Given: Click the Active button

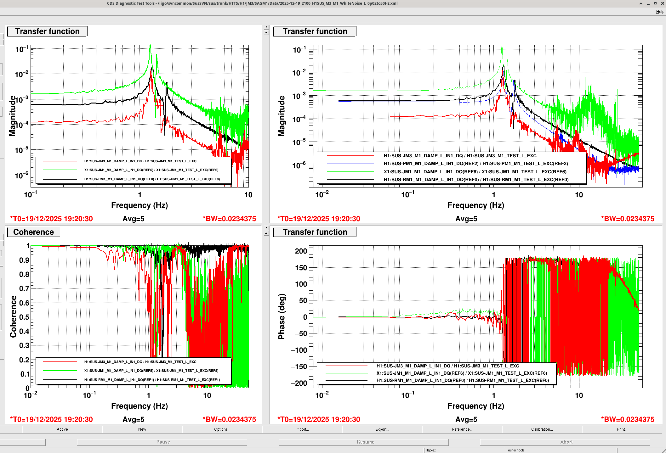Looking at the screenshot, I should 62,429.
